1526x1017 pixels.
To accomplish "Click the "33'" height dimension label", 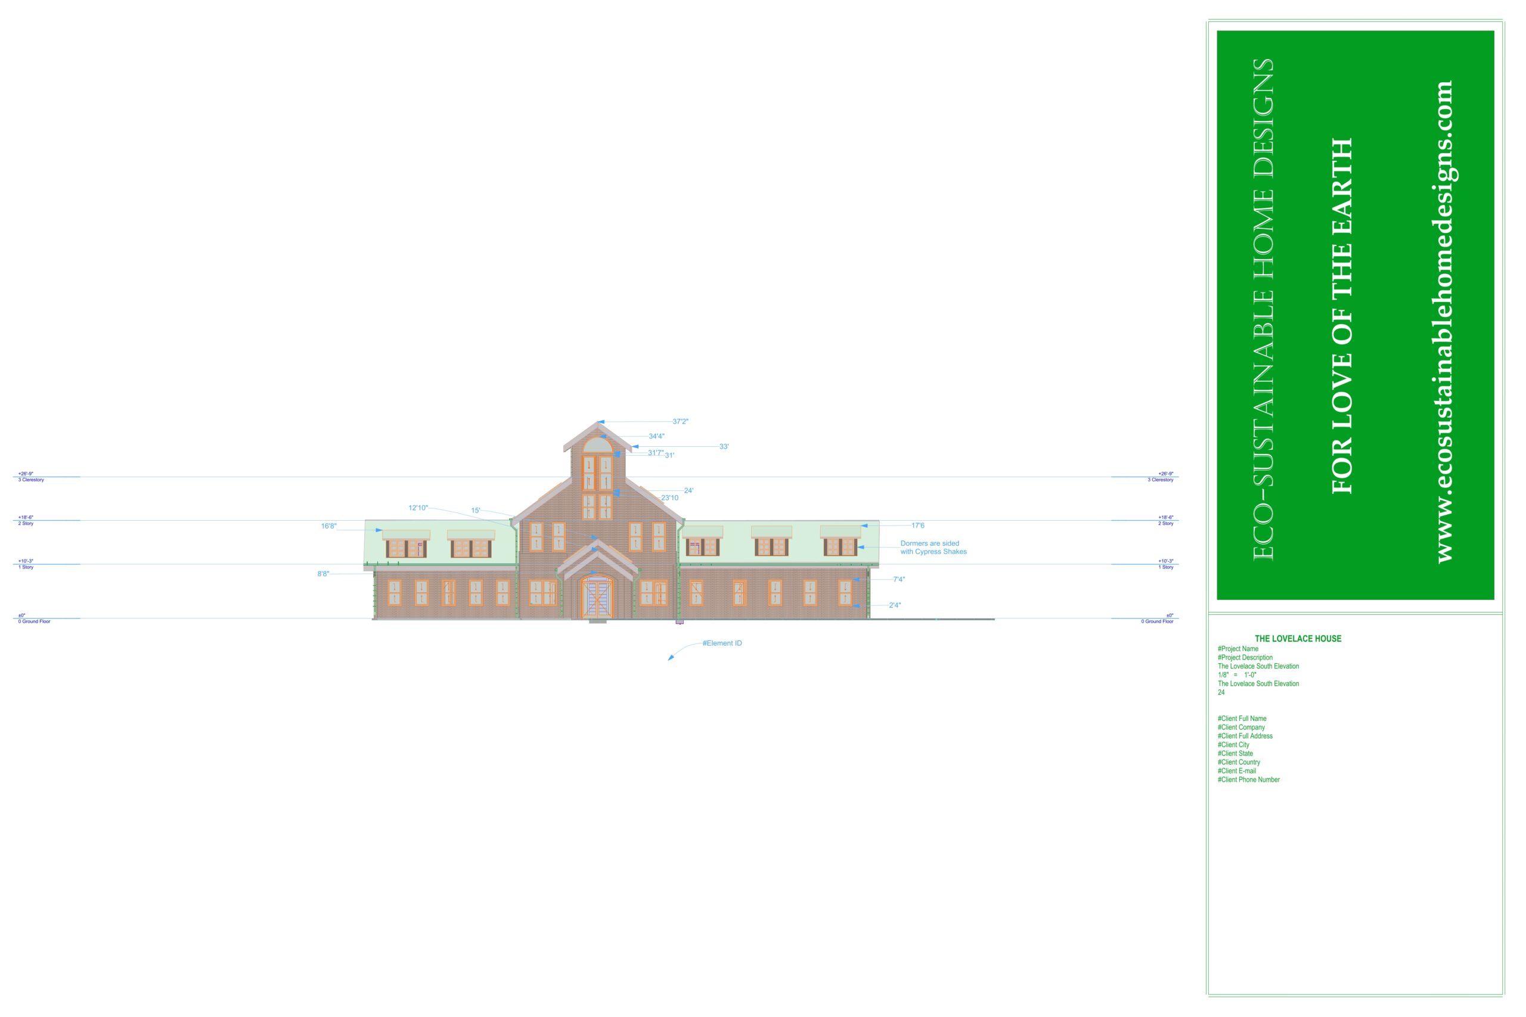I will pos(724,447).
